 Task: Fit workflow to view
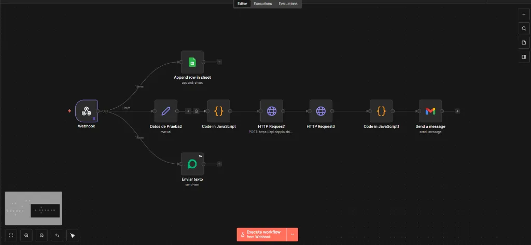pyautogui.click(x=11, y=235)
